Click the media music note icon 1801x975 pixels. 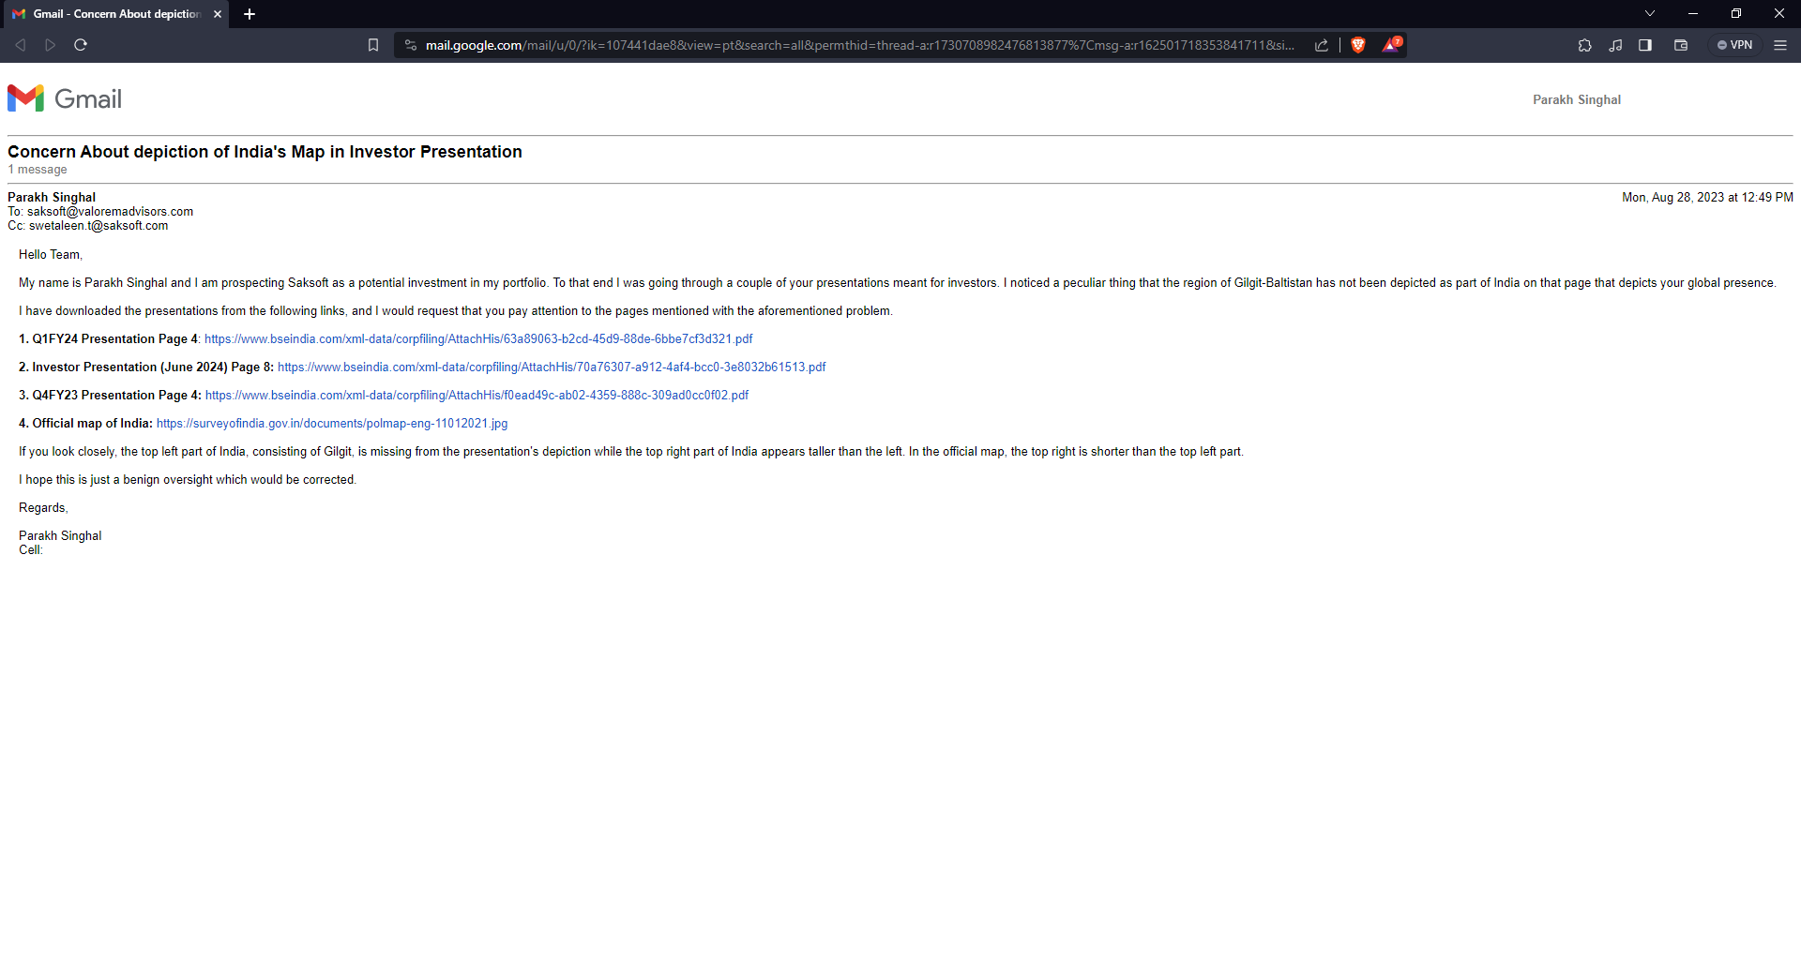tap(1615, 45)
